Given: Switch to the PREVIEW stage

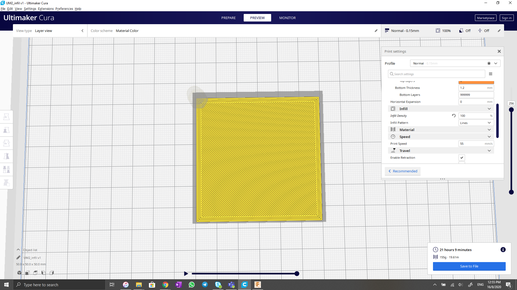Looking at the screenshot, I should (257, 18).
